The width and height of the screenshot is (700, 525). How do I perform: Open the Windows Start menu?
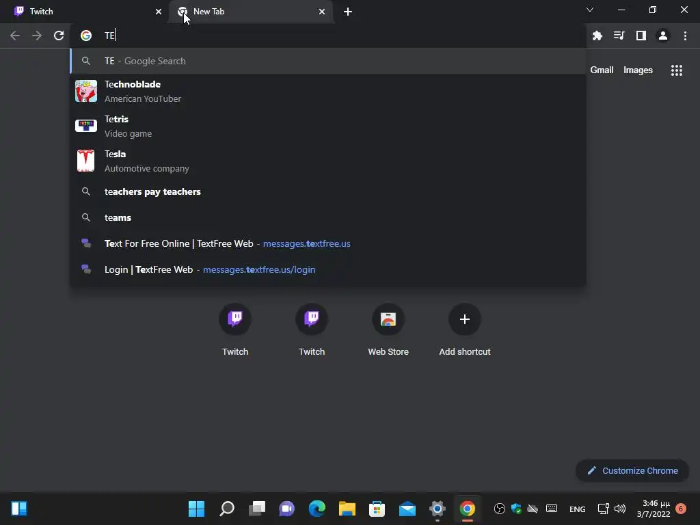[x=196, y=509]
